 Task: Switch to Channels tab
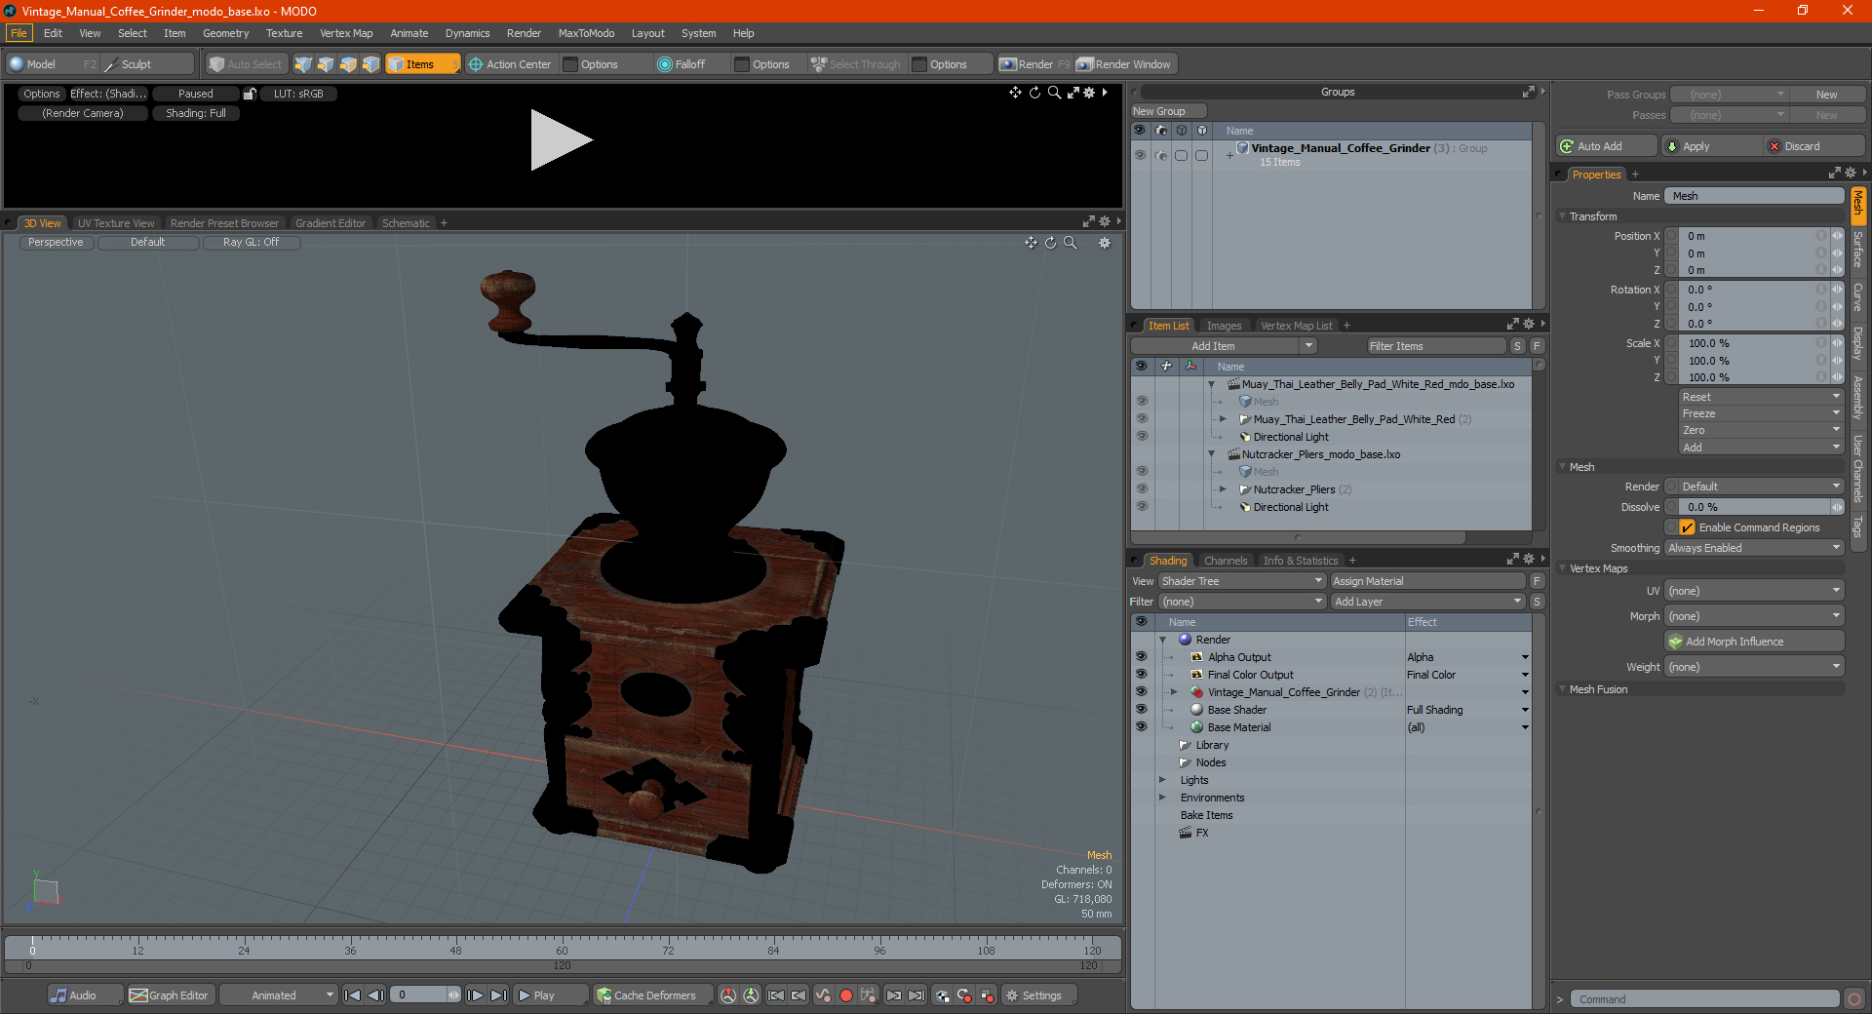click(x=1226, y=561)
